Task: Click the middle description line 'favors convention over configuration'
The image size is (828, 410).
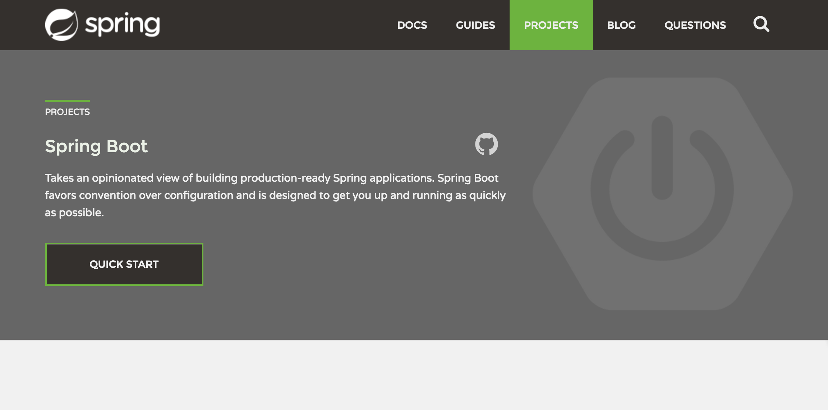Action: pyautogui.click(x=275, y=195)
